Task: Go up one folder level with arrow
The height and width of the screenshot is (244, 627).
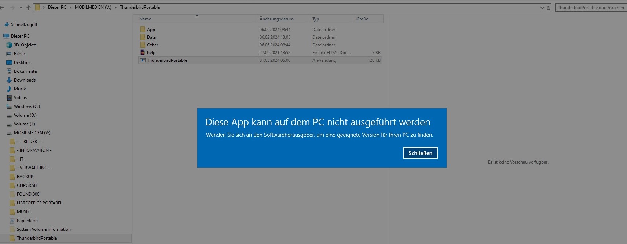Action: click(x=29, y=7)
